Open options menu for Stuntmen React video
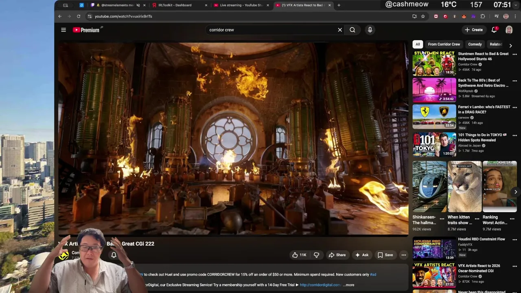This screenshot has height=293, width=521. click(515, 54)
